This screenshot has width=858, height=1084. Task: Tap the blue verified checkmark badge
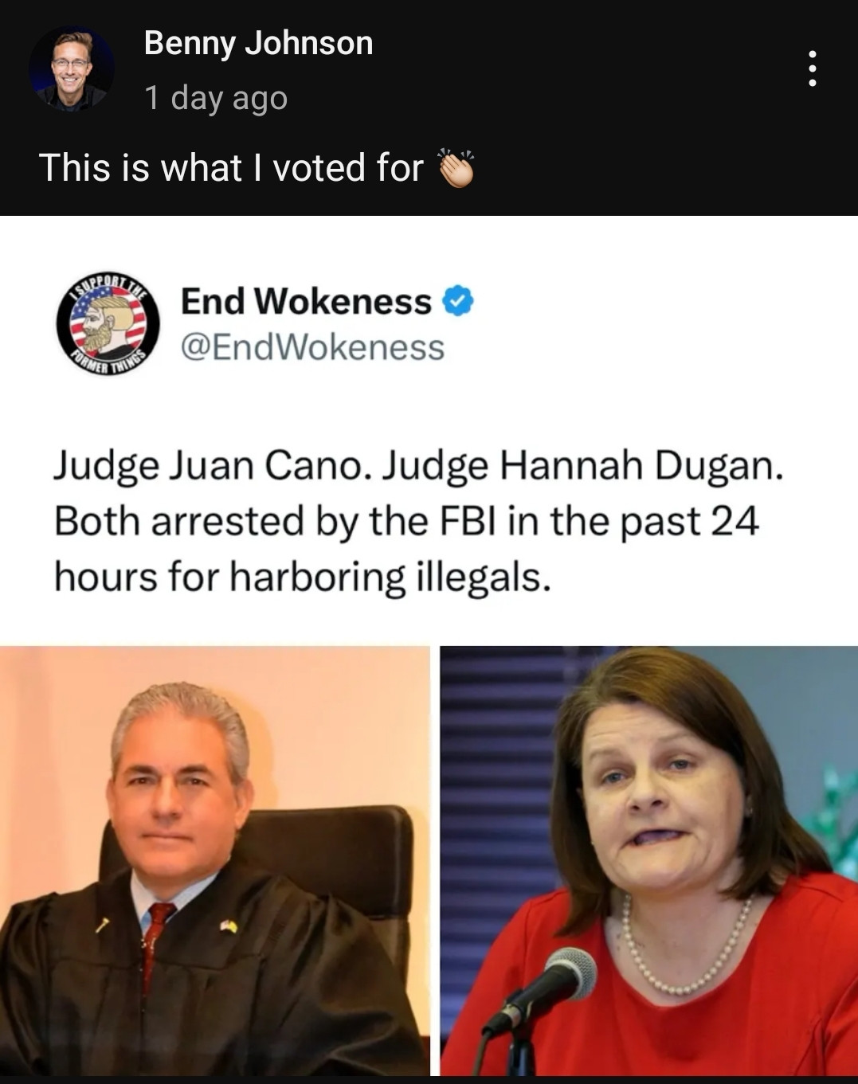tap(457, 301)
